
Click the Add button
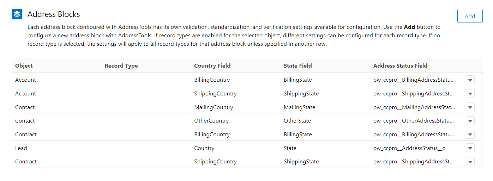click(x=470, y=16)
